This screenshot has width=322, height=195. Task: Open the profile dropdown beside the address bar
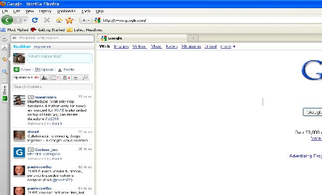[x=86, y=20]
